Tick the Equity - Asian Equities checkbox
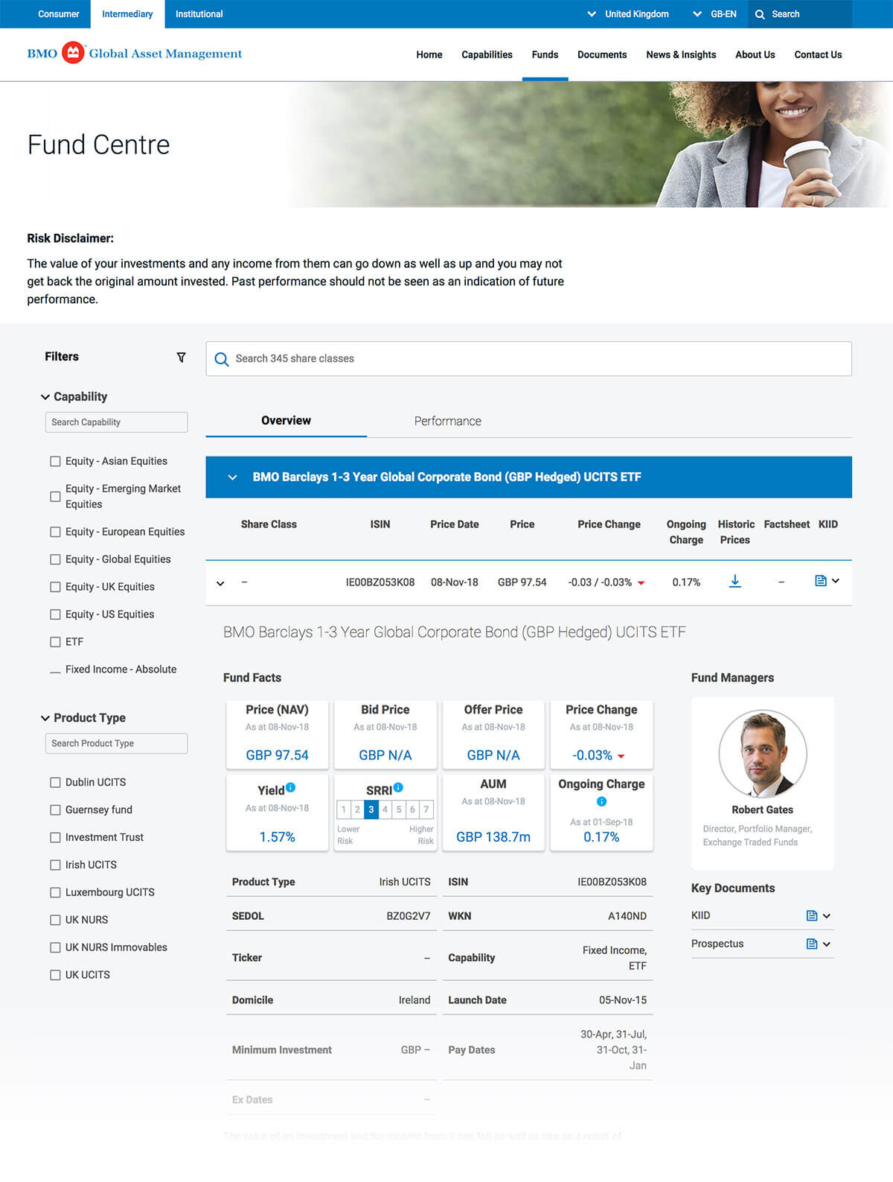893x1182 pixels. [x=55, y=461]
